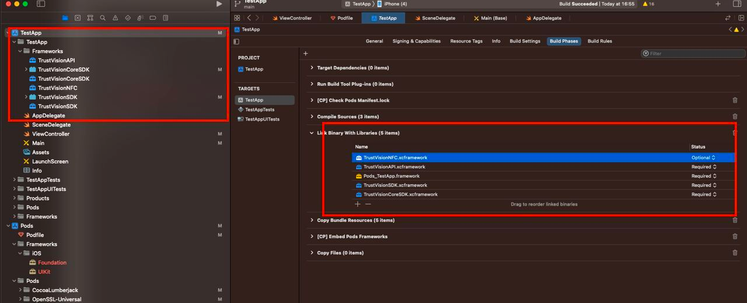Screen dimensions: 747x303
Task: Expand Copy Bundle Resources section
Action: [x=312, y=220]
